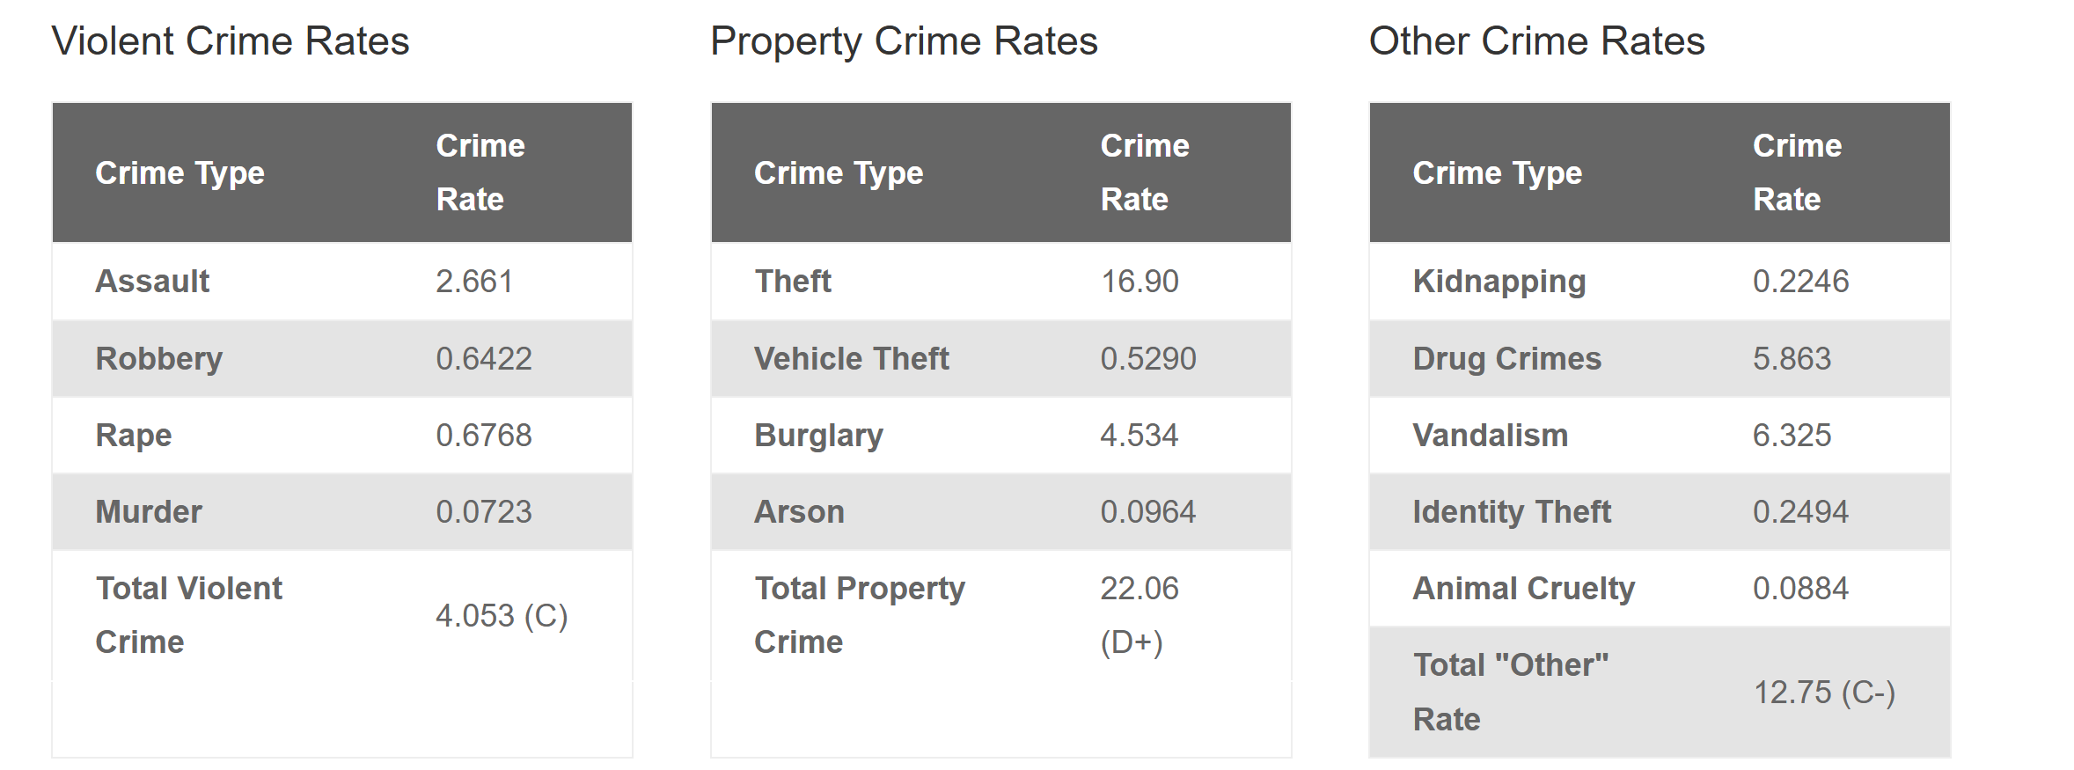
Task: Select the Total Property Crime label
Action: tap(860, 614)
